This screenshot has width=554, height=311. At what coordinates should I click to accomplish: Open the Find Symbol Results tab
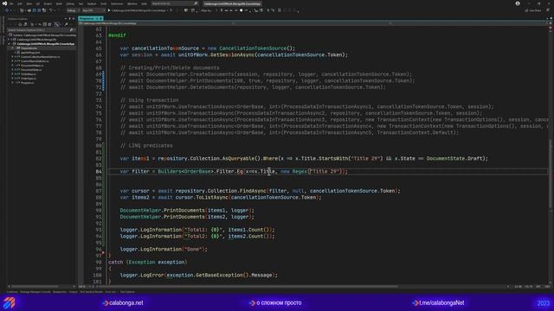91,292
